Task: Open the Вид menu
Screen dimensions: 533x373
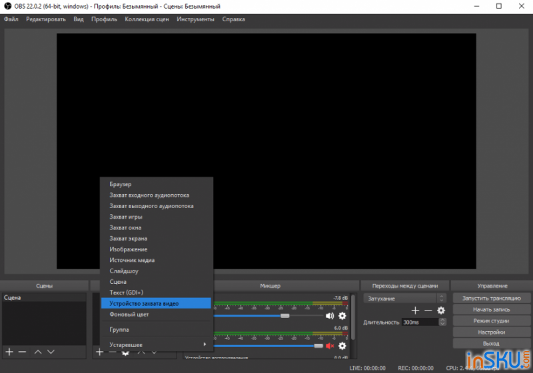Action: tap(79, 19)
